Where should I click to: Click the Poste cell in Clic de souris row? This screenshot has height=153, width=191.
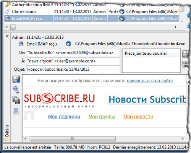[113, 11]
